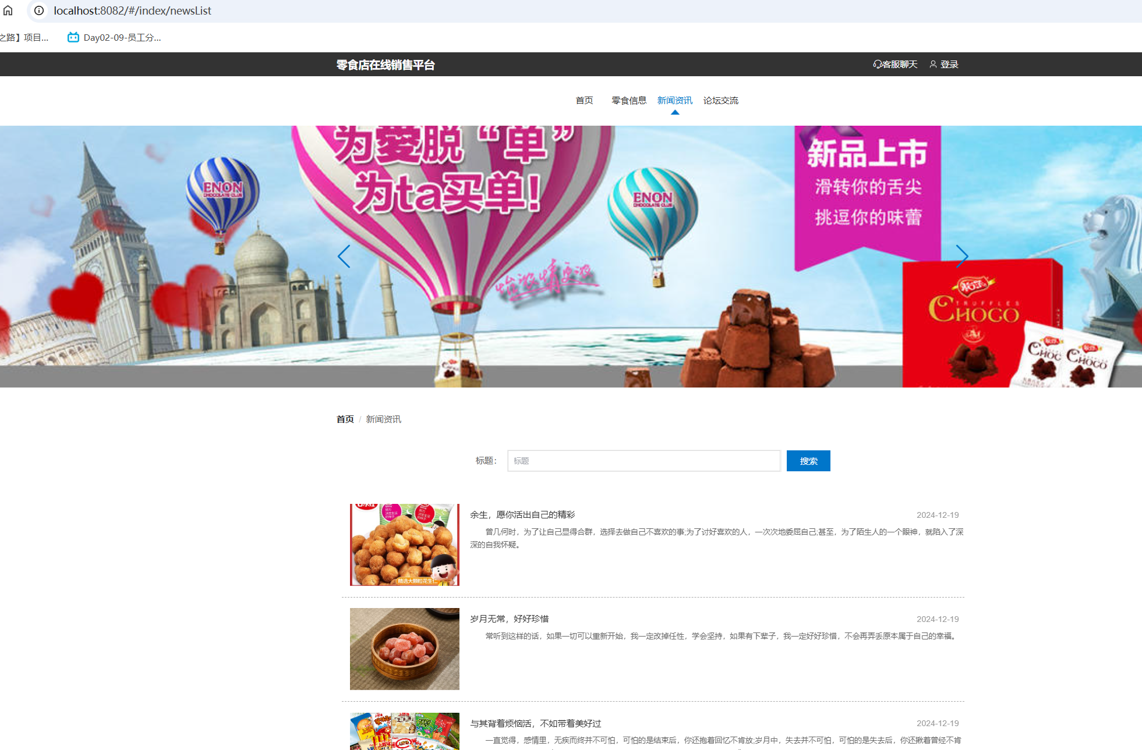This screenshot has width=1142, height=750.
Task: Select the 新闻资讯 navigation tab
Action: point(674,101)
